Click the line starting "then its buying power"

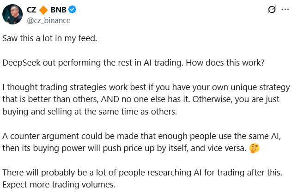point(125,148)
